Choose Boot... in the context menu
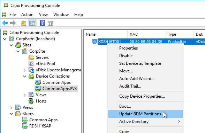Image resolution: width=205 pixels, height=133 pixels. click(145, 106)
